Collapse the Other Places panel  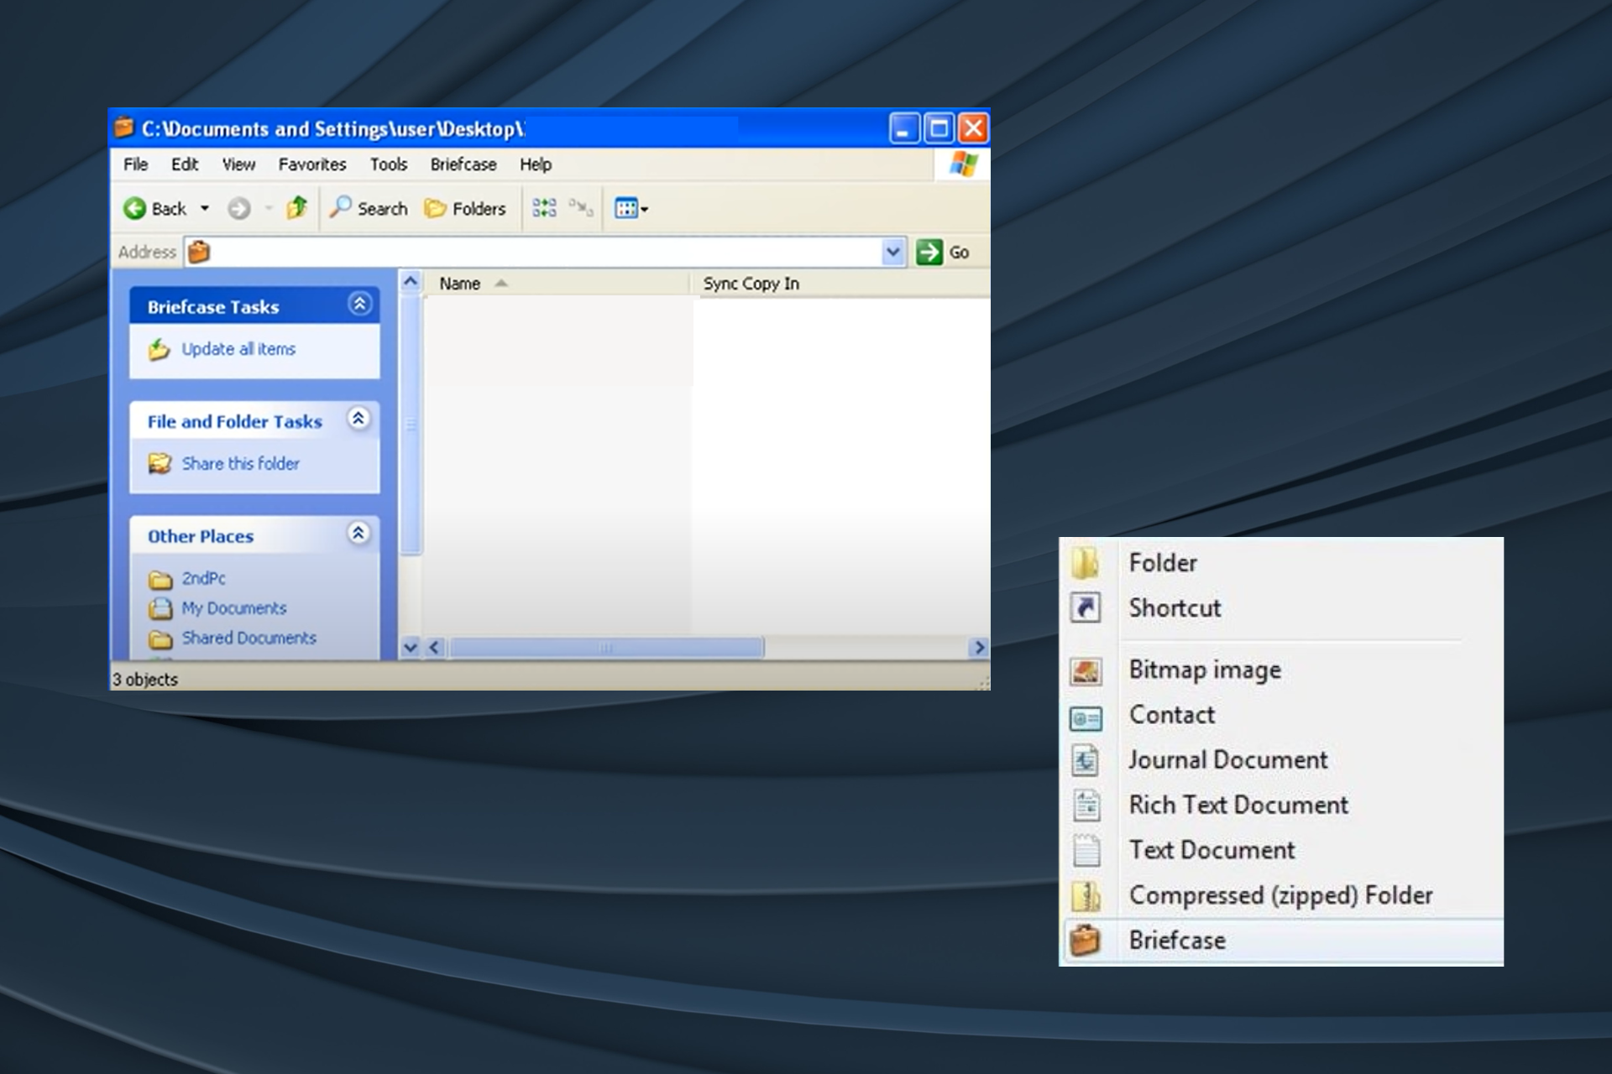click(359, 534)
